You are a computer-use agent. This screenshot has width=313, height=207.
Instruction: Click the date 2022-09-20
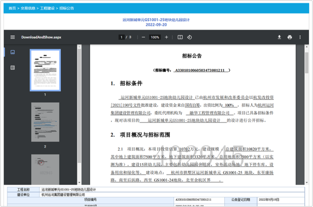coord(156,25)
